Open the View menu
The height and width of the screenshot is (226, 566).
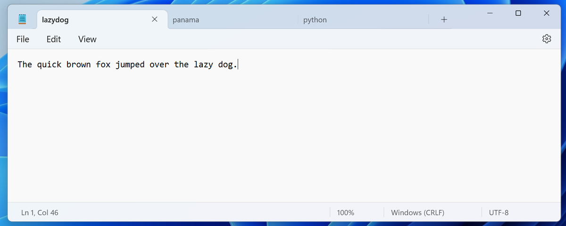coord(87,39)
